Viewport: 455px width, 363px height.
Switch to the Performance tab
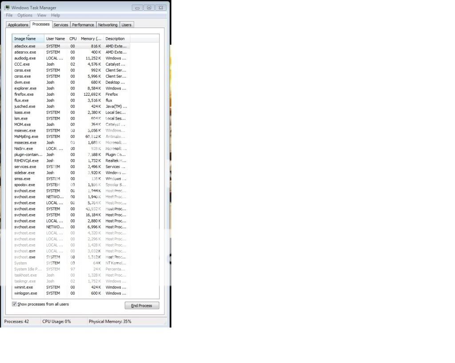(x=83, y=25)
